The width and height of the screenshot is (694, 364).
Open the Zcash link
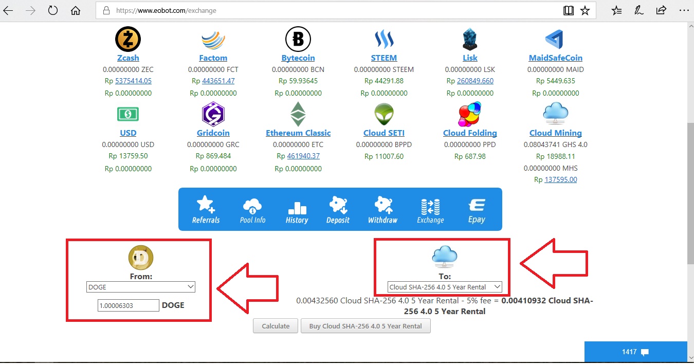point(128,58)
